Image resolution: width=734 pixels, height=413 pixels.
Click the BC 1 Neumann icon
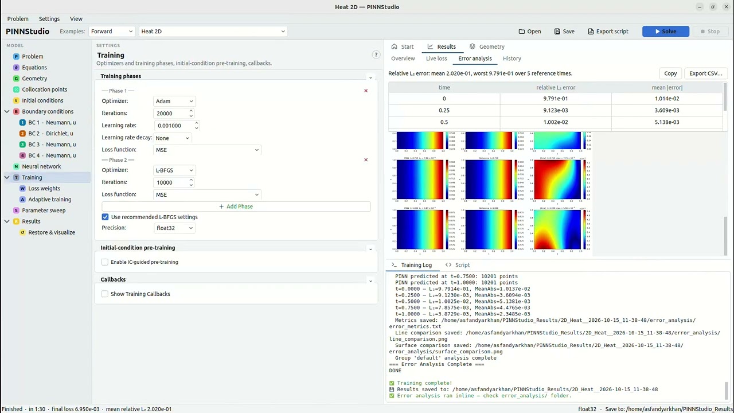tap(22, 122)
